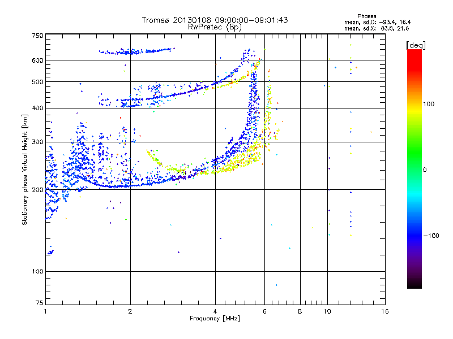The width and height of the screenshot is (453, 339).
Task: Click the phase colorbar gradient
Action: click(x=414, y=168)
